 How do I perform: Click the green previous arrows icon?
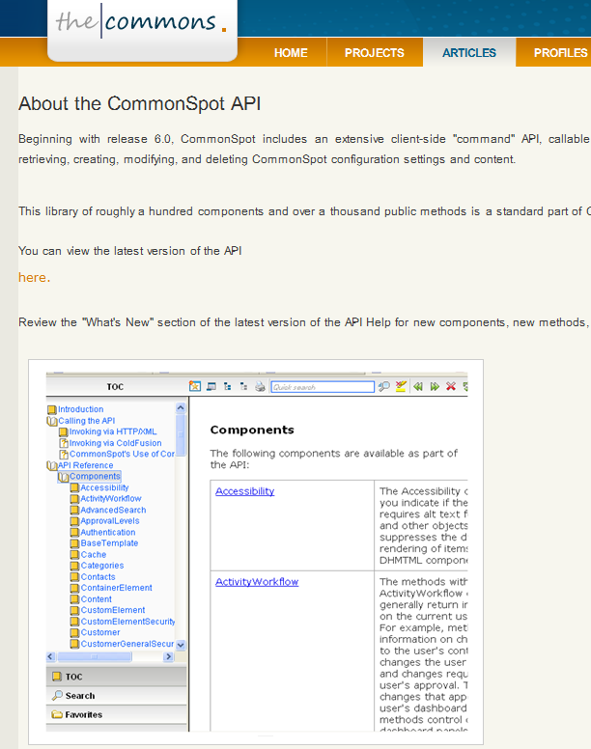click(418, 386)
